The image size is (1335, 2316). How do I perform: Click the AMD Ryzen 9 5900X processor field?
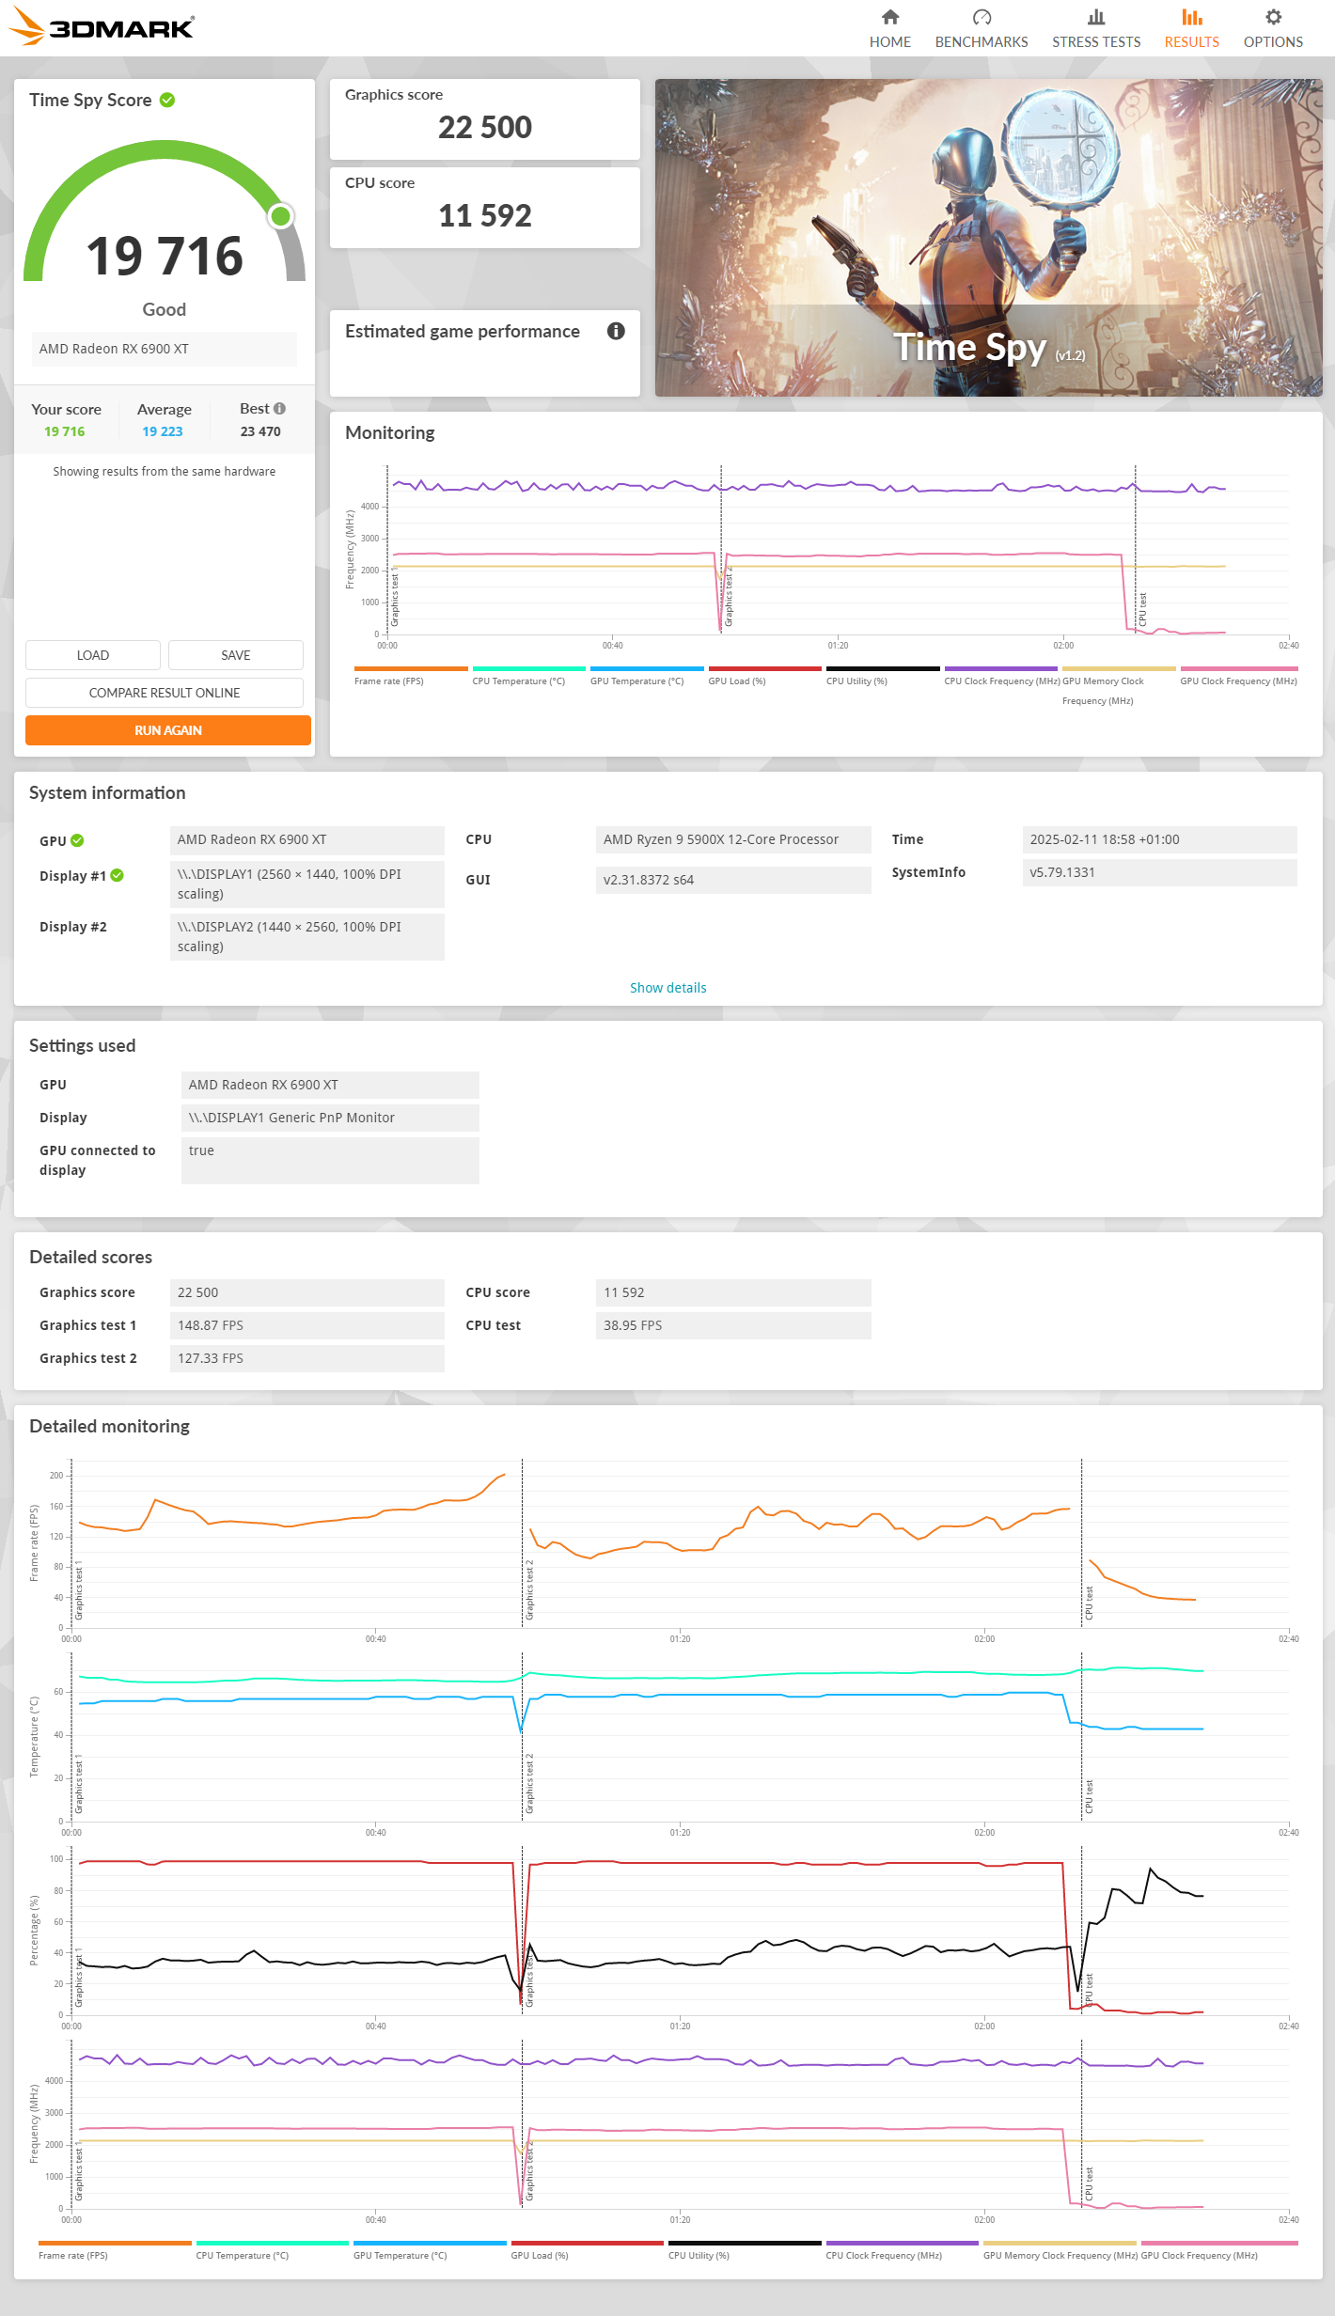733,839
